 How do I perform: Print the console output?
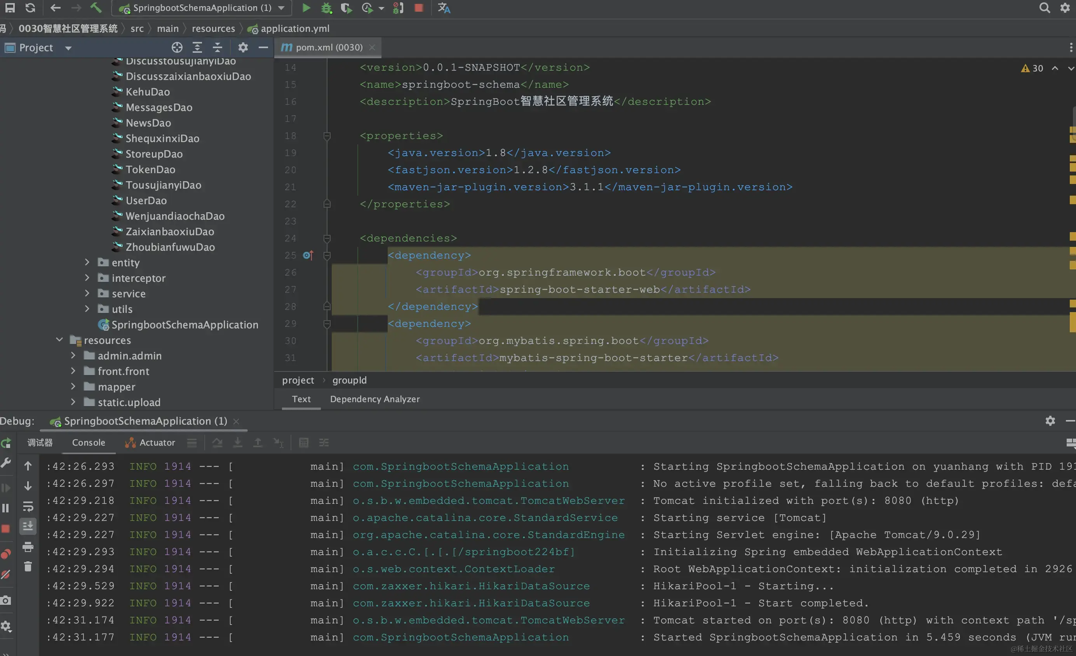pos(28,547)
